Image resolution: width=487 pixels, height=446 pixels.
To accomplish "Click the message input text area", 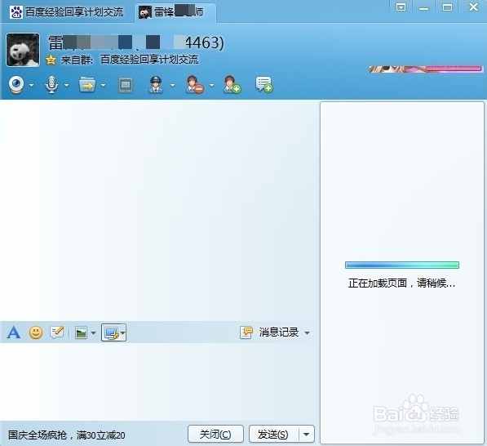I will (160, 381).
